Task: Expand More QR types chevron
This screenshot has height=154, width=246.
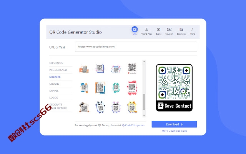Action: pyautogui.click(x=192, y=29)
